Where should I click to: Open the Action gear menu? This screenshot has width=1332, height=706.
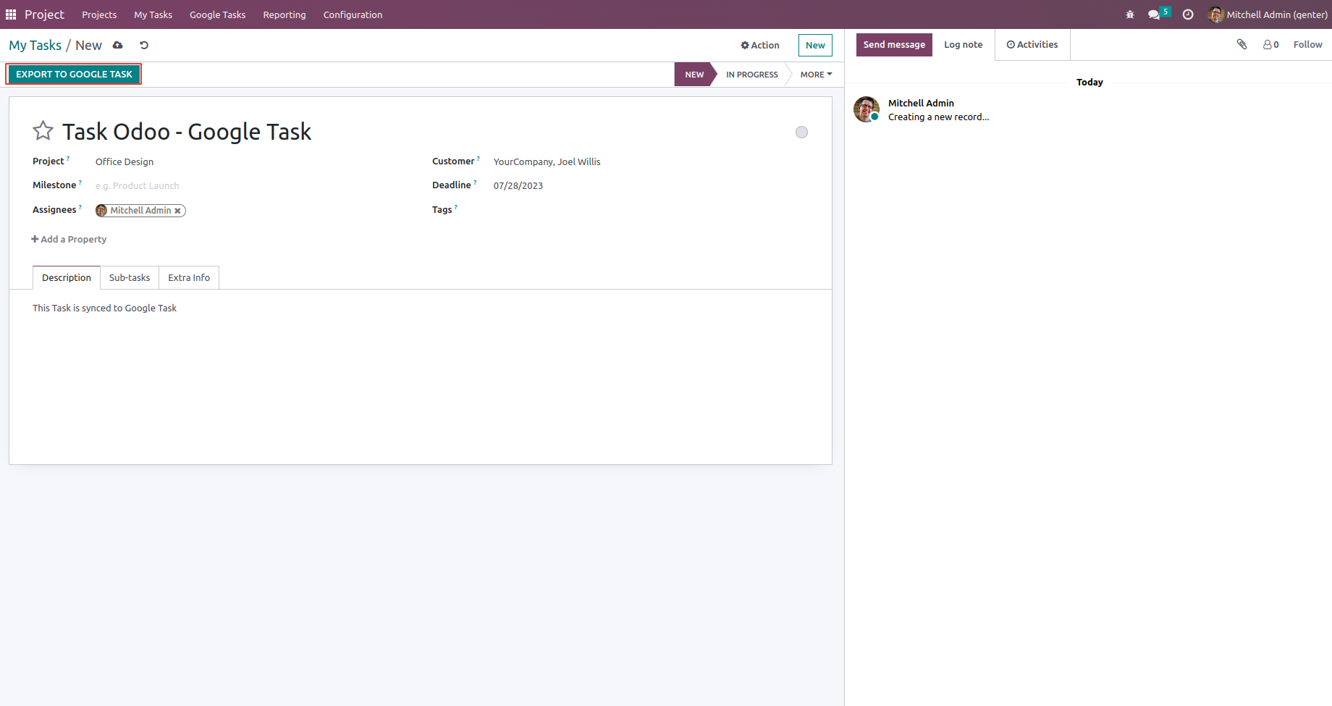(760, 45)
